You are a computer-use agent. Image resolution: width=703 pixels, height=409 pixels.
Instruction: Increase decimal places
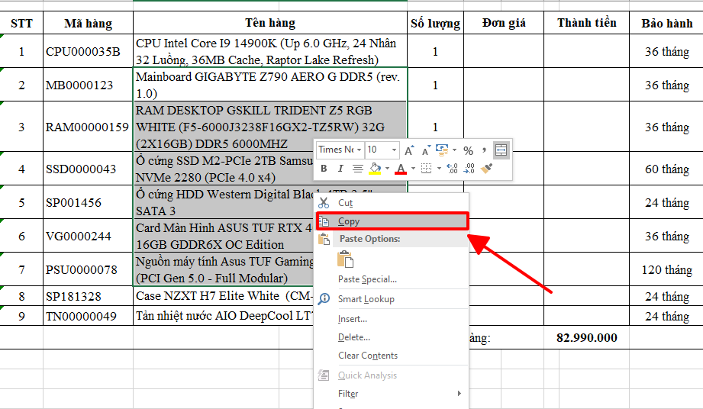tap(452, 169)
